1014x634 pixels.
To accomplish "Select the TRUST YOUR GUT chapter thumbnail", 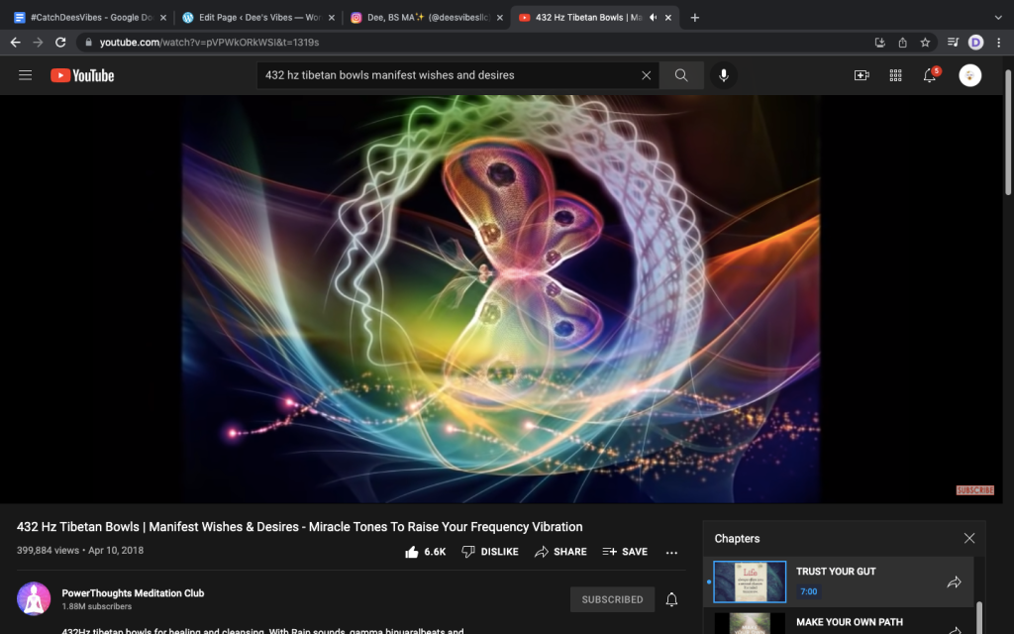I will click(750, 582).
